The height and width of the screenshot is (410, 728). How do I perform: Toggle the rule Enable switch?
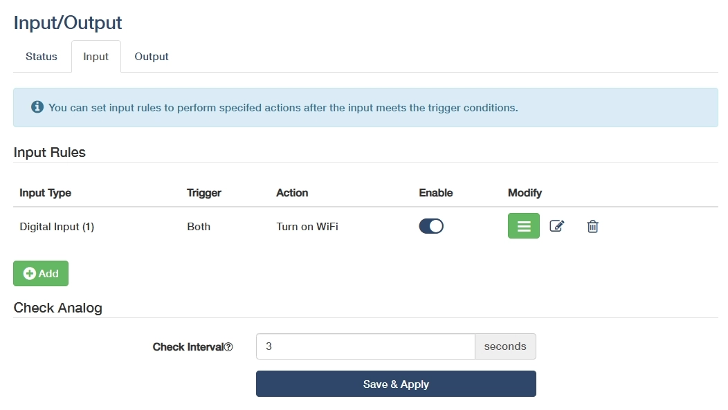pyautogui.click(x=431, y=226)
